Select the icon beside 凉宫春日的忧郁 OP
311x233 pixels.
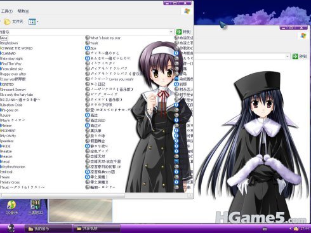click(88, 166)
